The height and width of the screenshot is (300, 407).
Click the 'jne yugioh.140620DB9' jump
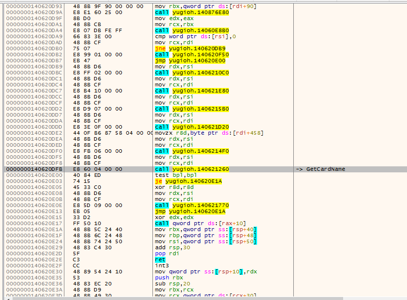(190, 48)
